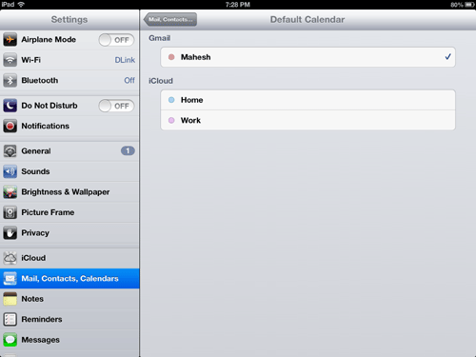Select Mahesh as the default calendar
The height and width of the screenshot is (357, 476).
point(307,57)
